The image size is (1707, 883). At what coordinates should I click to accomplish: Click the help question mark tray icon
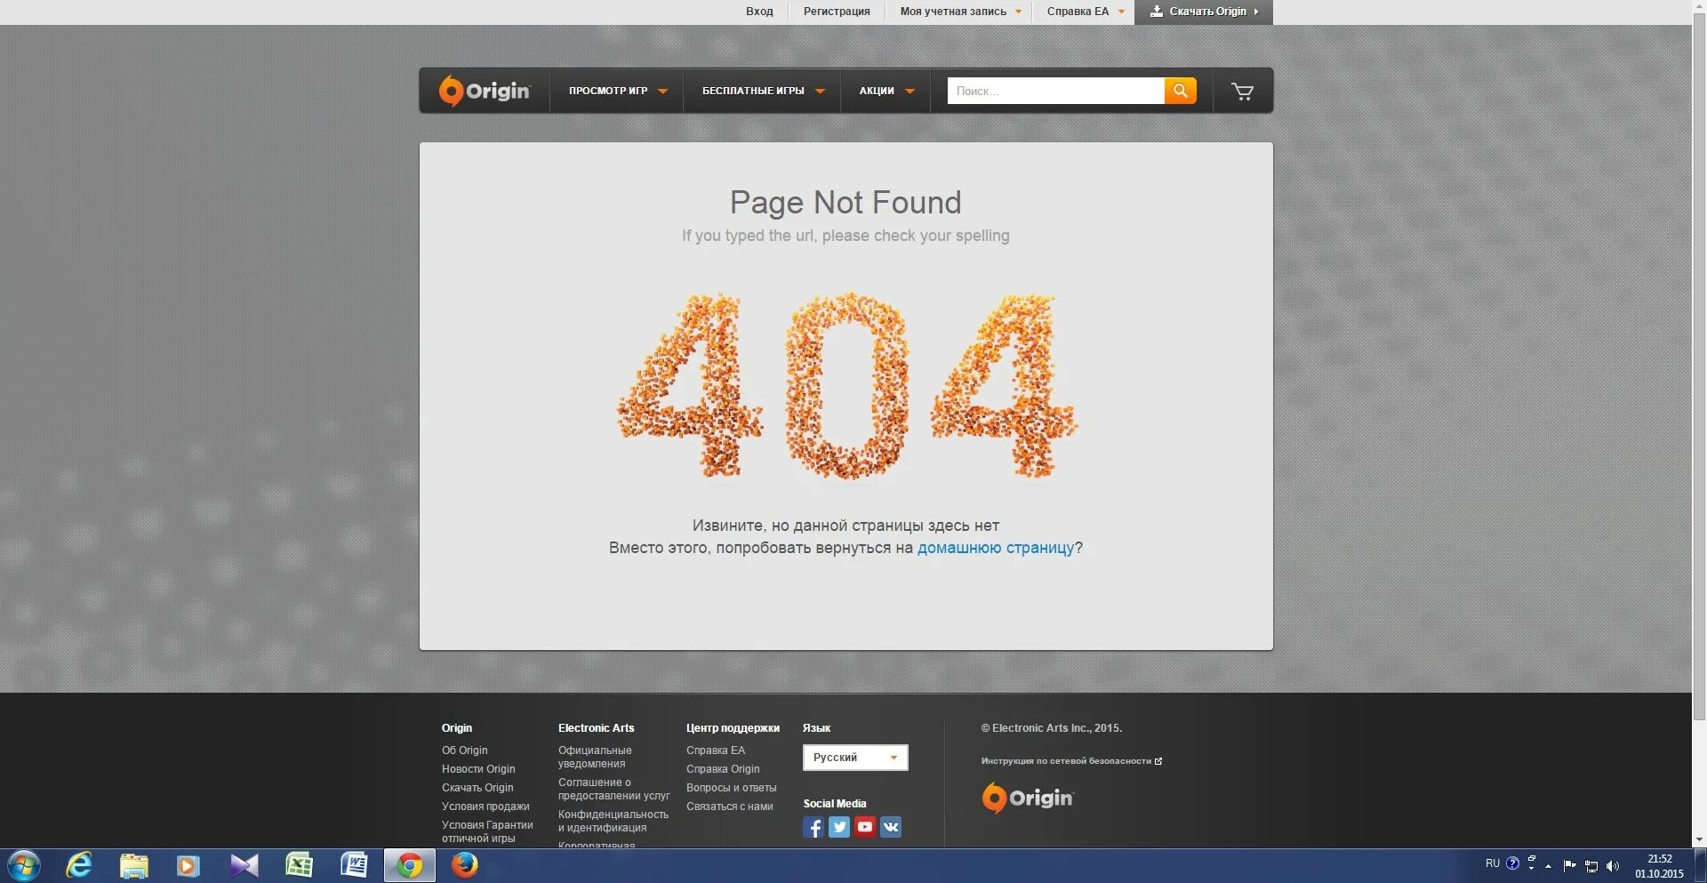point(1512,863)
